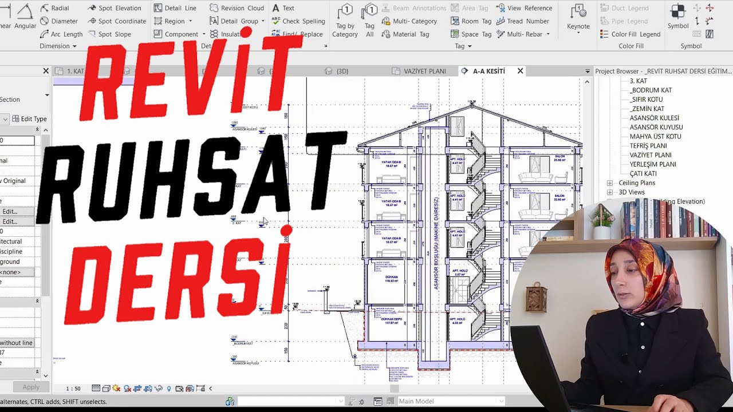Select TEFRİŞ PLANI in Project Browser
This screenshot has height=412, width=733.
pos(648,146)
